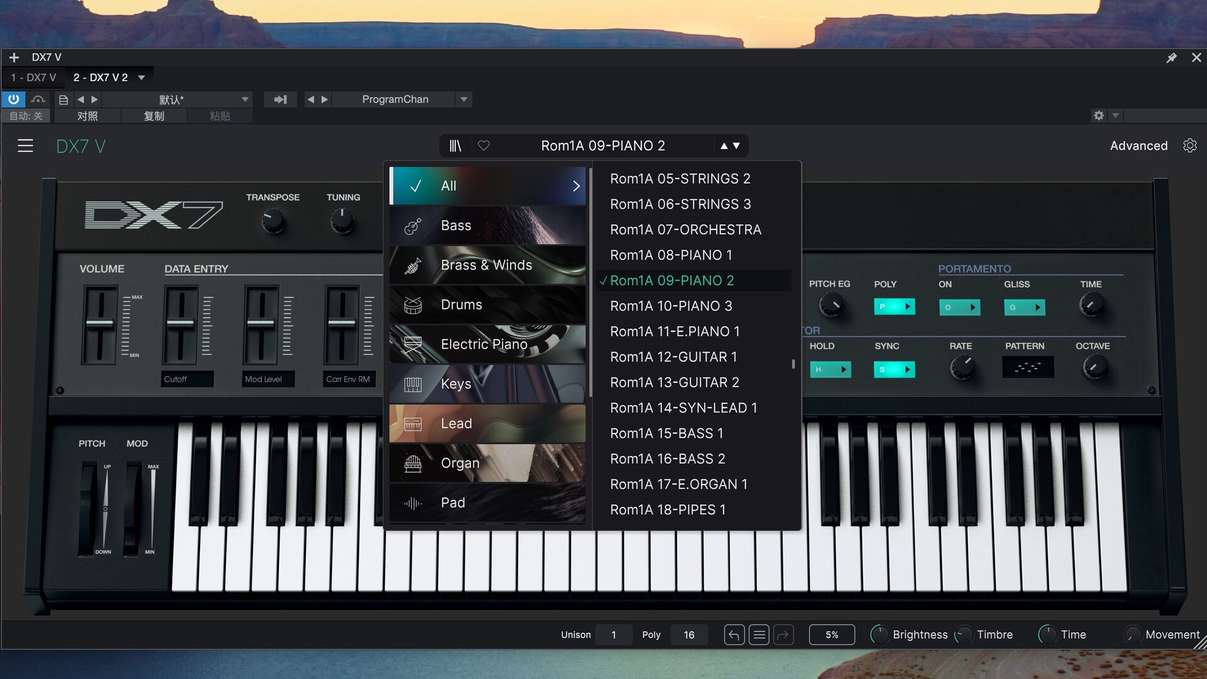Open the ProgramChan dropdown

pyautogui.click(x=464, y=99)
